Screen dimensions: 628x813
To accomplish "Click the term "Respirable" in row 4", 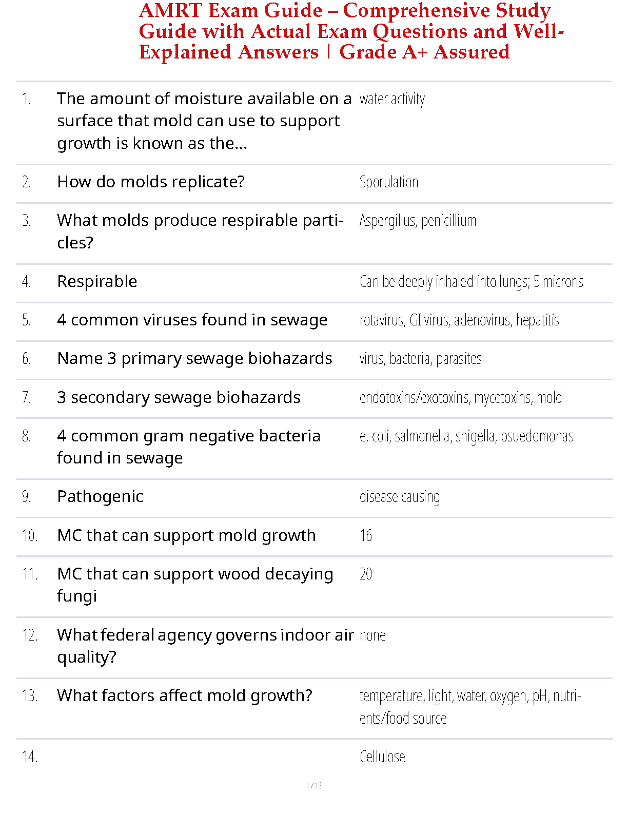I will click(x=97, y=281).
